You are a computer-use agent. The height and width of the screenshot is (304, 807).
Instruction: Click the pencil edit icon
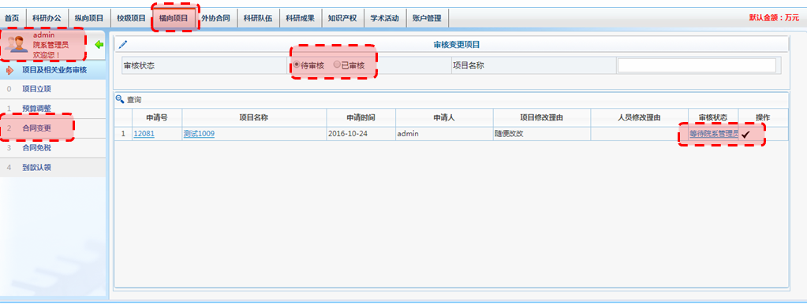[x=122, y=45]
